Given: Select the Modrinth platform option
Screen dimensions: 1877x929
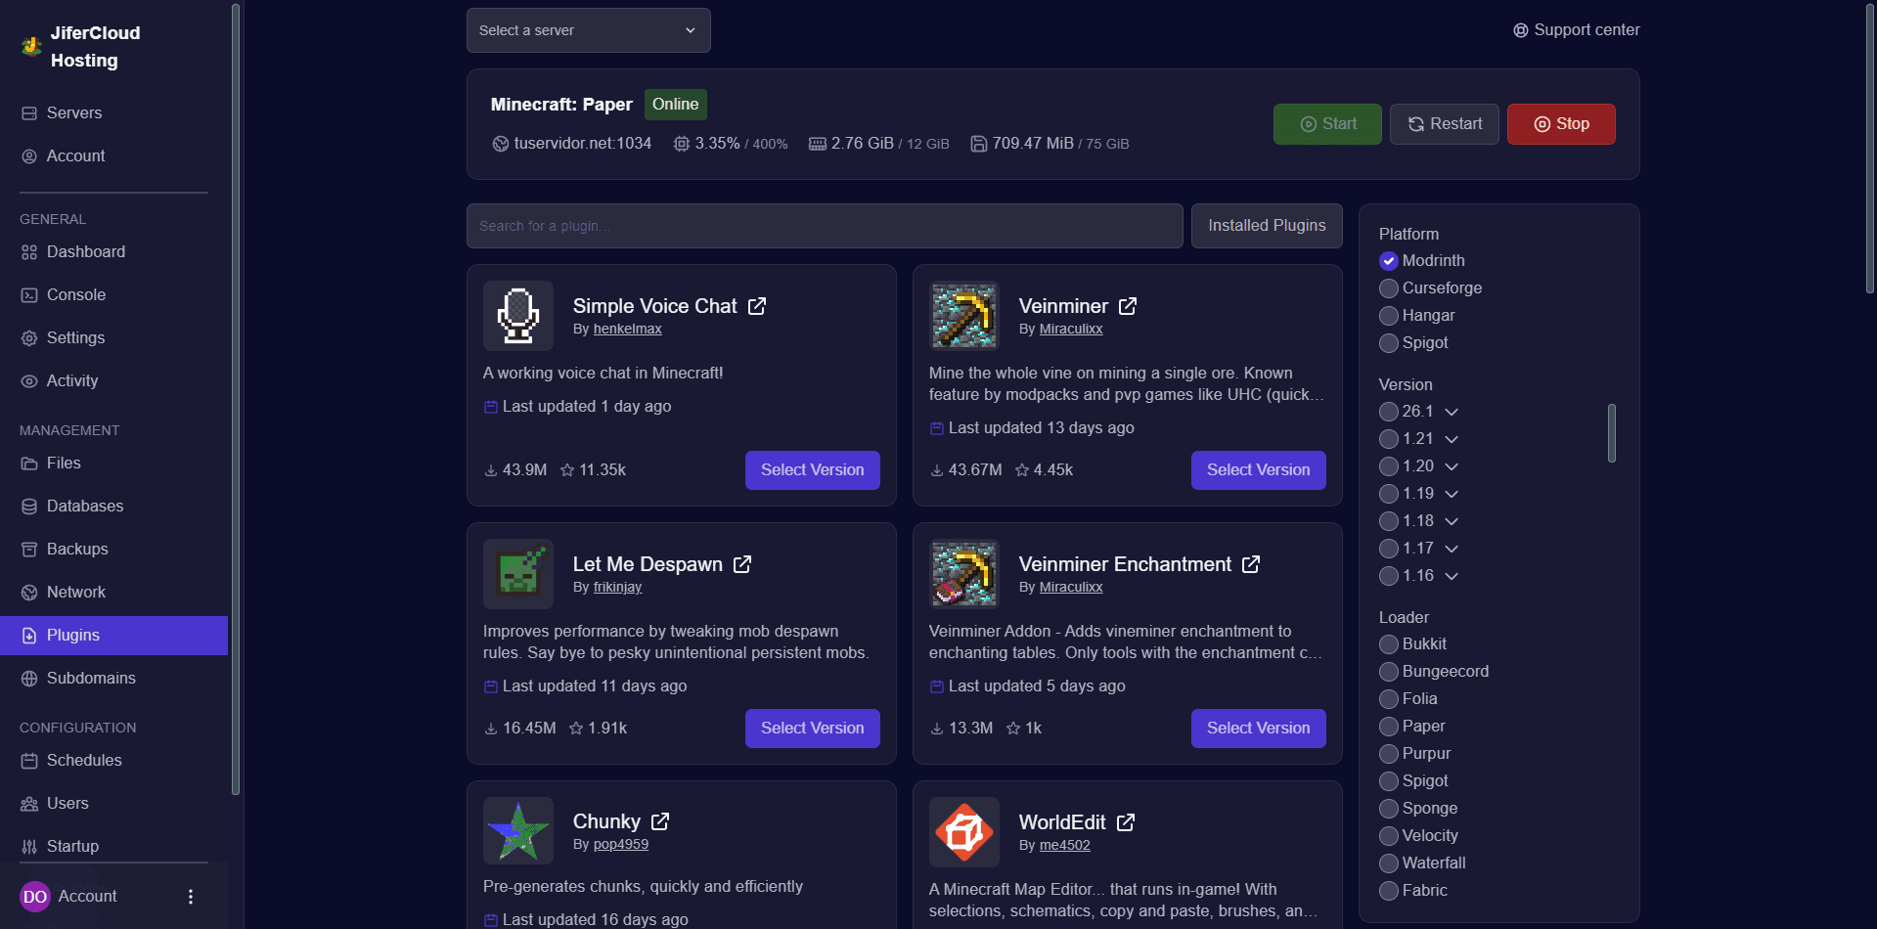Looking at the screenshot, I should click(1389, 261).
